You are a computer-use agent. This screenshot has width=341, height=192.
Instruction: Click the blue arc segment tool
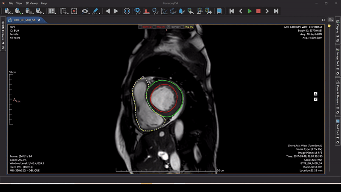point(173,11)
